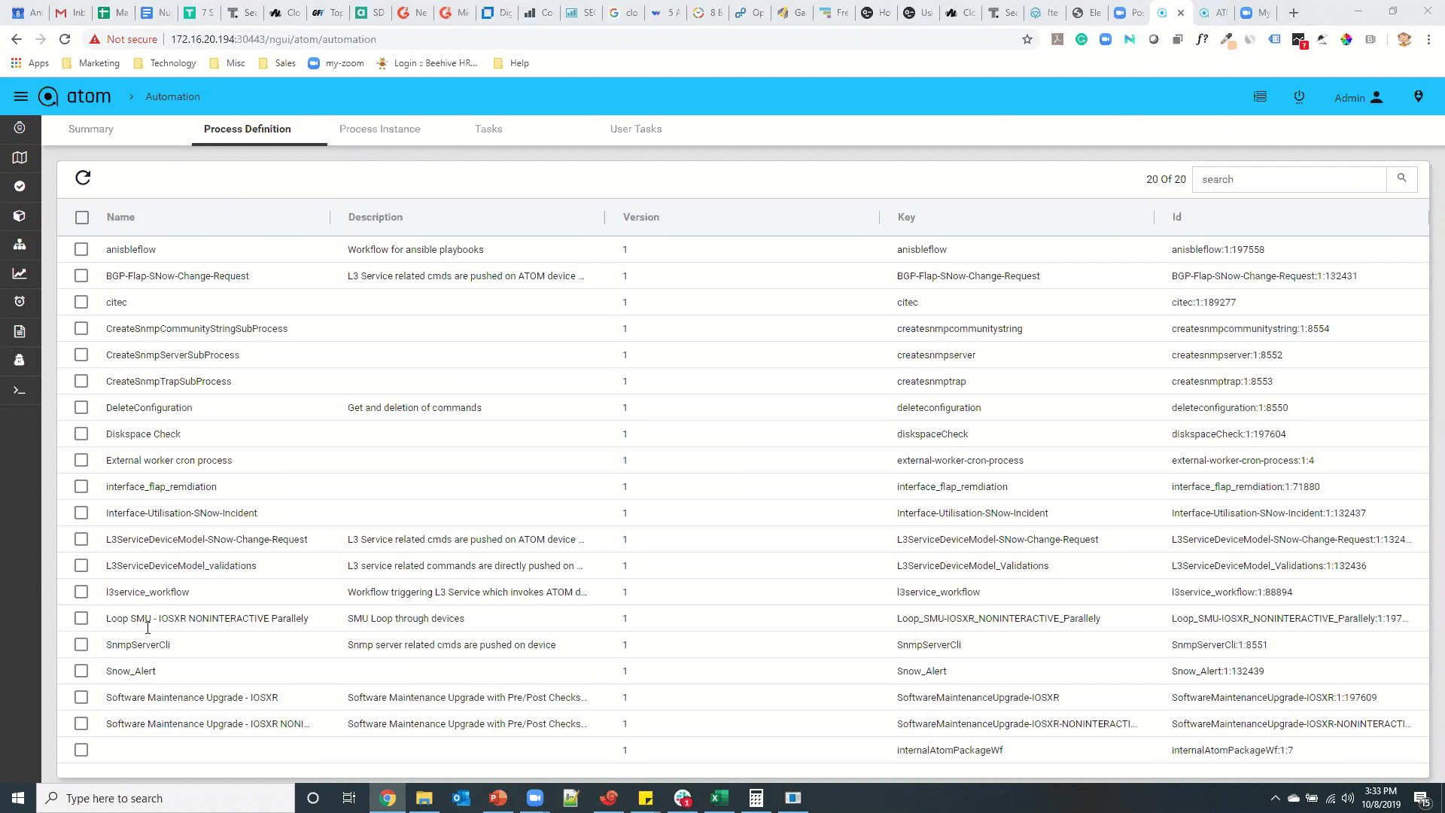Image resolution: width=1445 pixels, height=813 pixels.
Task: Check the citec row checkbox
Action: click(81, 302)
